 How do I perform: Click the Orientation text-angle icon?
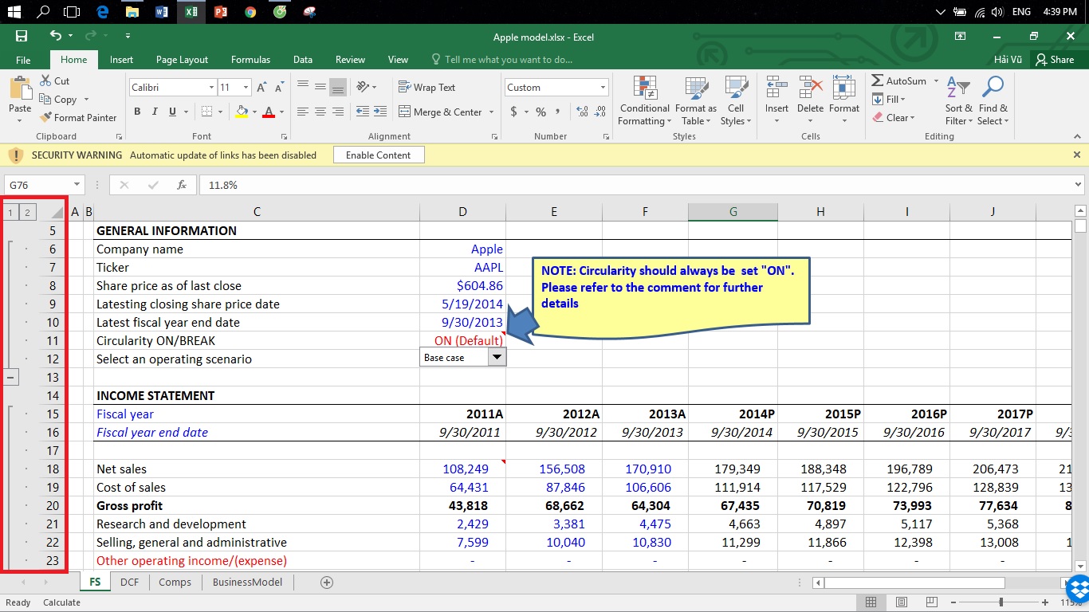(364, 87)
